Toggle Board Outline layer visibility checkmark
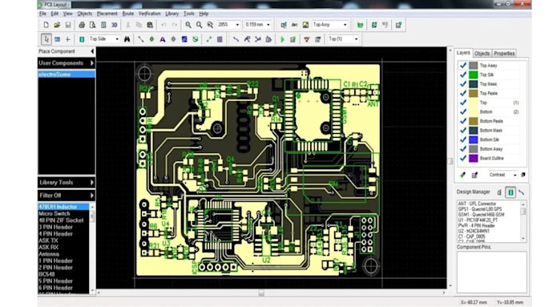The height and width of the screenshot is (307, 545). 462,158
